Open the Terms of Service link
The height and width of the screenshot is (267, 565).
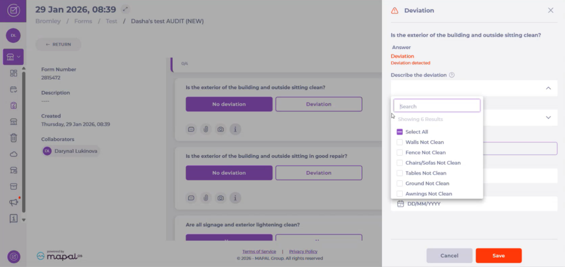click(x=259, y=252)
